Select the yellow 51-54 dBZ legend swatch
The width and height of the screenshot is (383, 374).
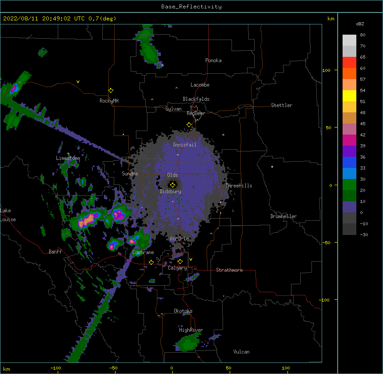[x=349, y=95]
